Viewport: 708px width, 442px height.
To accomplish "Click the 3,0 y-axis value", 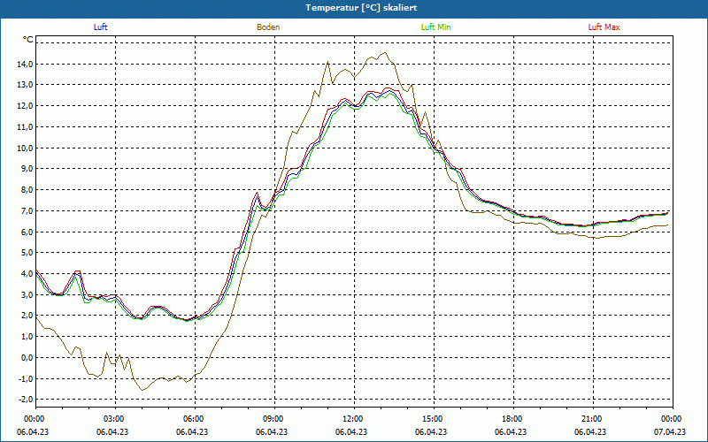I will click(x=27, y=295).
